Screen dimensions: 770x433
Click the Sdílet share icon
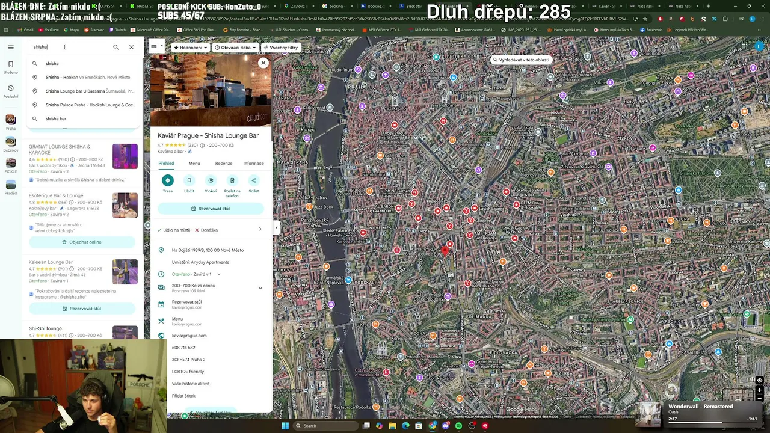[254, 180]
